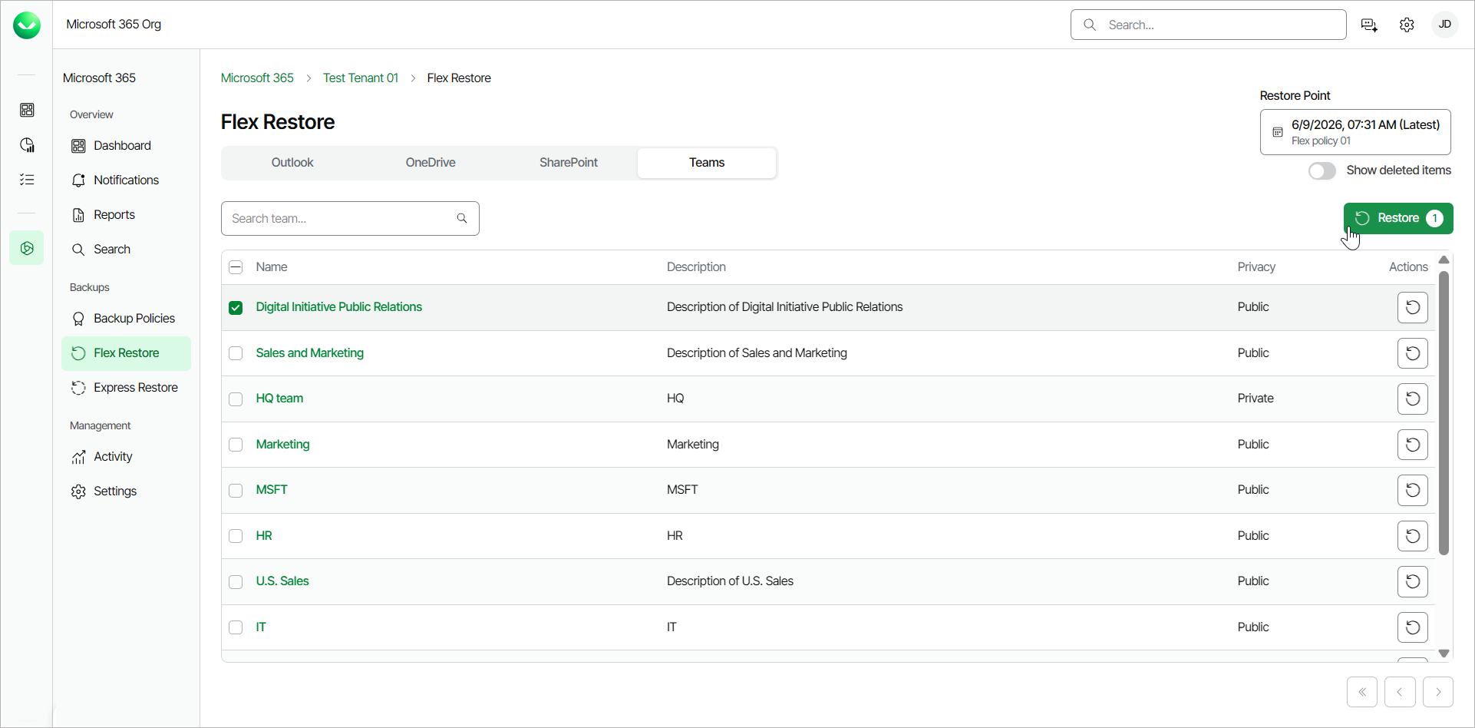Viewport: 1475px width, 728px height.
Task: Enable the Show deleted items toggle
Action: click(x=1322, y=170)
